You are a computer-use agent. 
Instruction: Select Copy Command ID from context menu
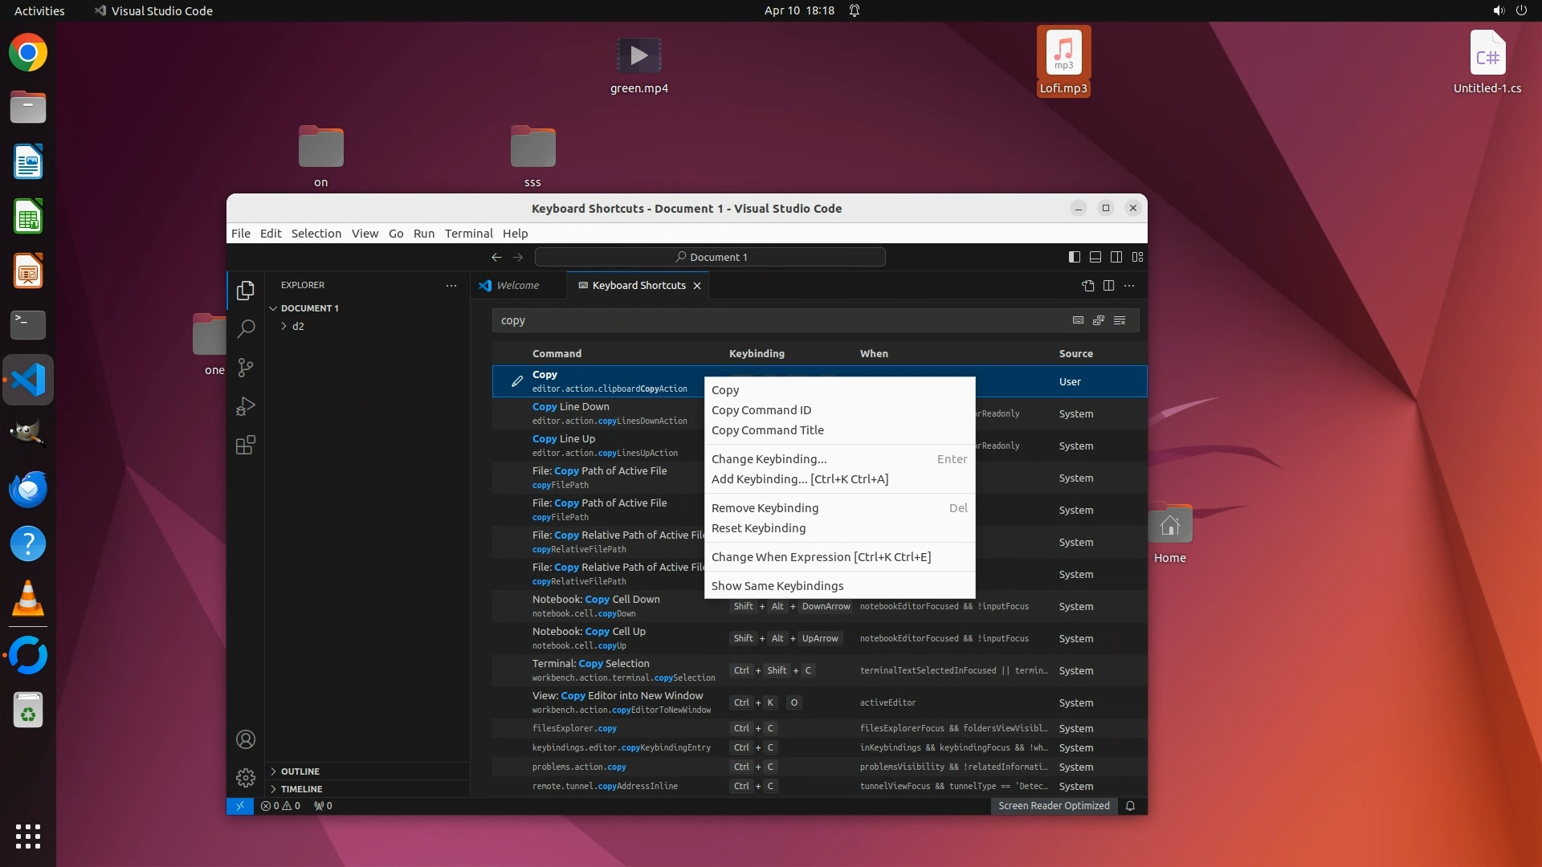[x=761, y=410]
